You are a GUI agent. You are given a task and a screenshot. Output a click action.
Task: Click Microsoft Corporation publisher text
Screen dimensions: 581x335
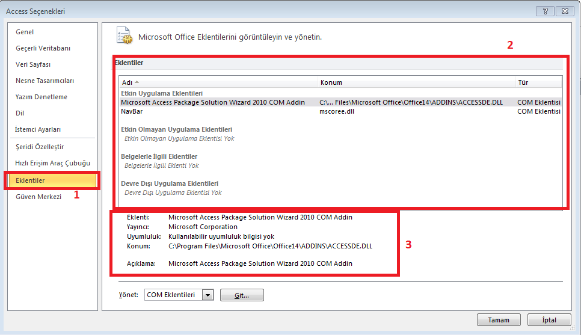(203, 227)
